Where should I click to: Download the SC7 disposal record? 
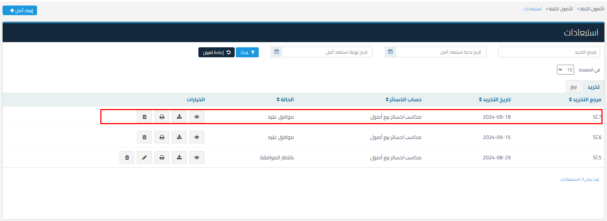[x=179, y=117]
